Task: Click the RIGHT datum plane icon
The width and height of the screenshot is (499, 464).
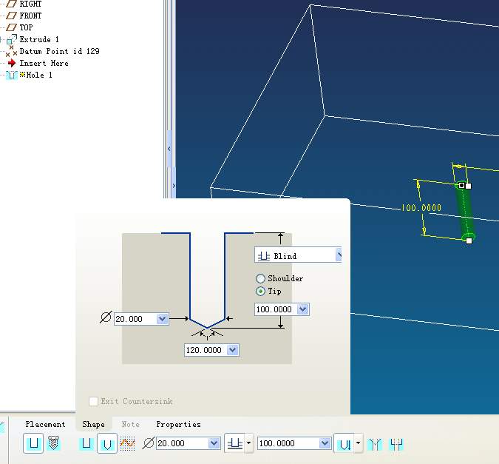Action: point(11,4)
